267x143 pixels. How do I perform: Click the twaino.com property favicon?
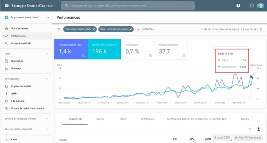pos(7,17)
